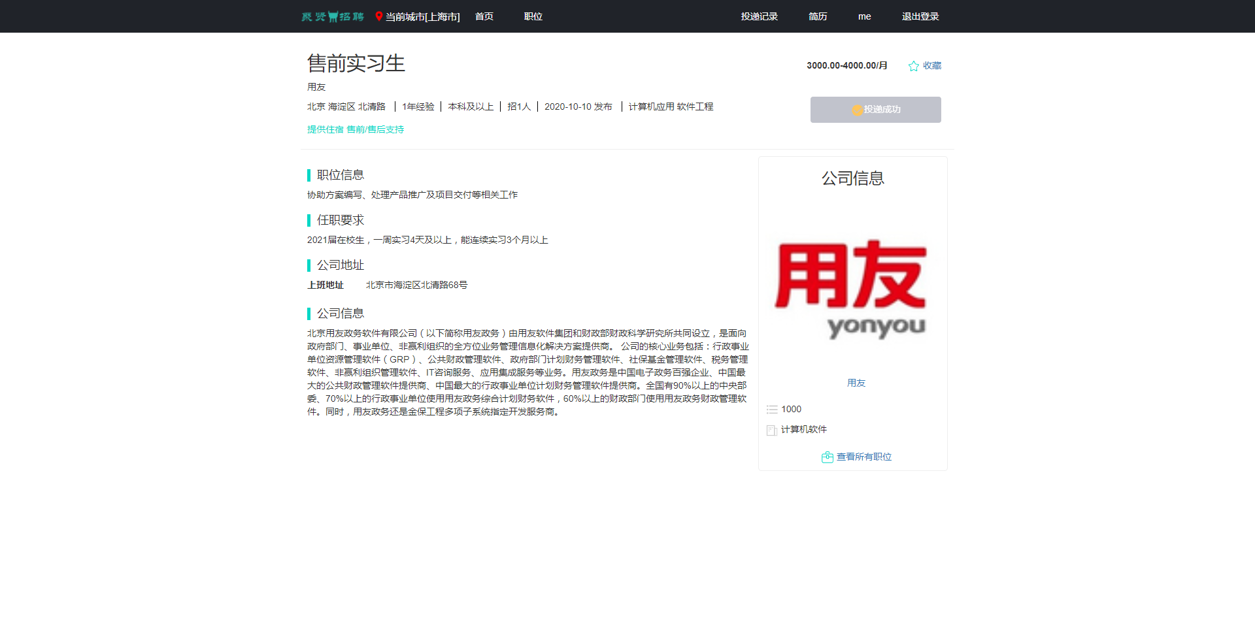1255x633 pixels.
Task: Select the 首页 menu item
Action: pos(484,16)
